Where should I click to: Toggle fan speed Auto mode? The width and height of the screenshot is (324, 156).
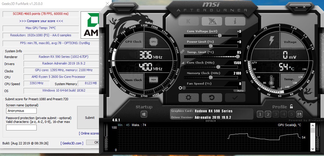[x=240, y=91]
